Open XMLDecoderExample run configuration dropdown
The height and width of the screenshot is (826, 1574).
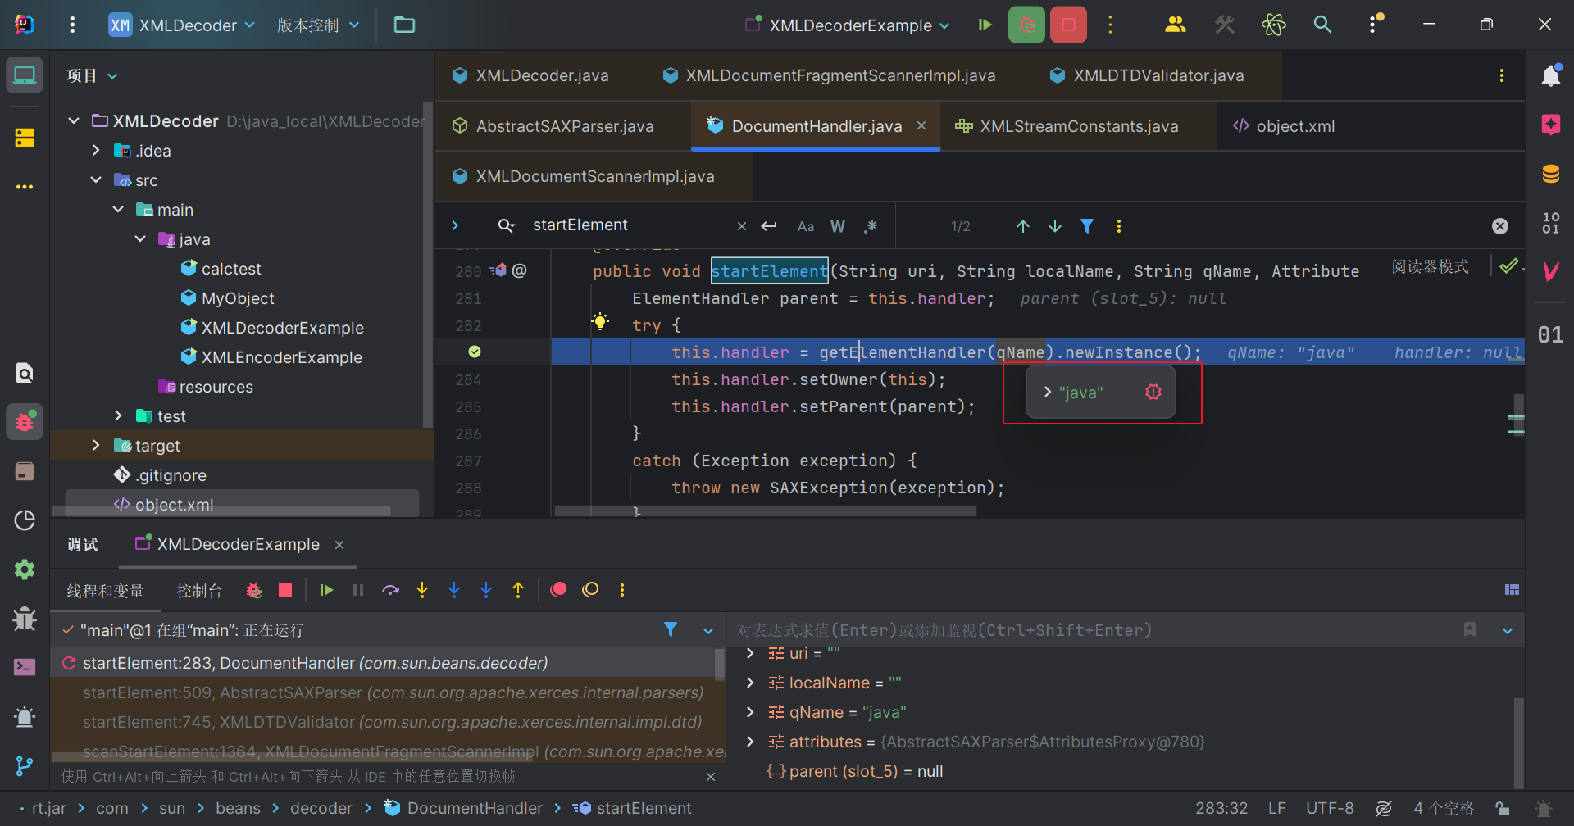click(848, 25)
